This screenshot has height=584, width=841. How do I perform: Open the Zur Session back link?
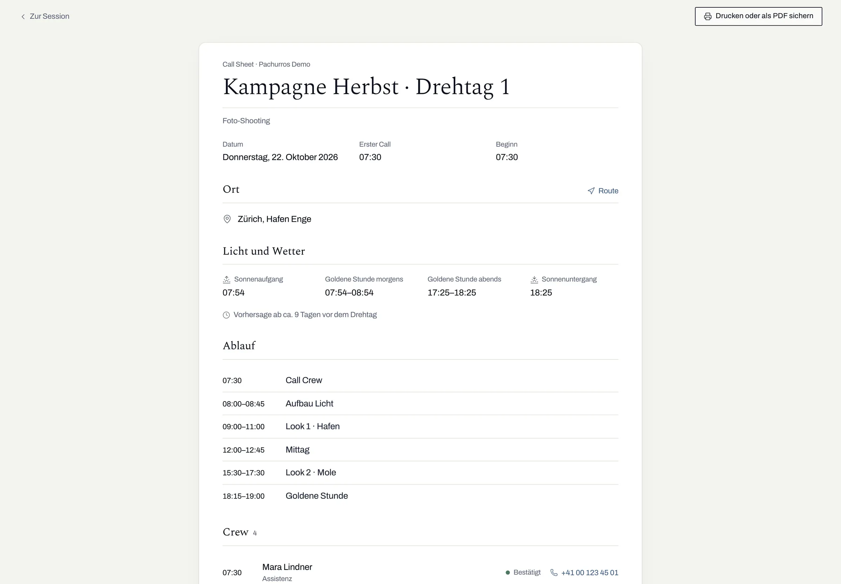[x=45, y=16]
